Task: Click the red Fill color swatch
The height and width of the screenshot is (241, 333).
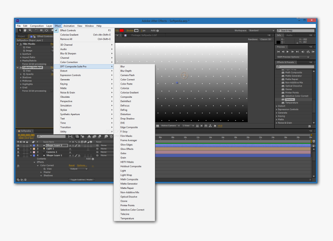Action: point(122,31)
